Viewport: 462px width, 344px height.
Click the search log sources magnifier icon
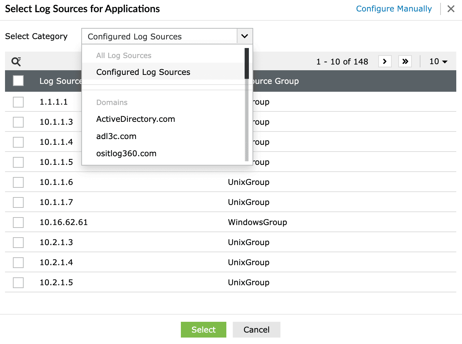click(16, 62)
